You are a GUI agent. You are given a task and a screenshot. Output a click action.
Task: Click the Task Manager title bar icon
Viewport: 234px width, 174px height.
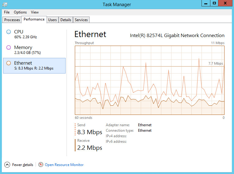point(5,4)
